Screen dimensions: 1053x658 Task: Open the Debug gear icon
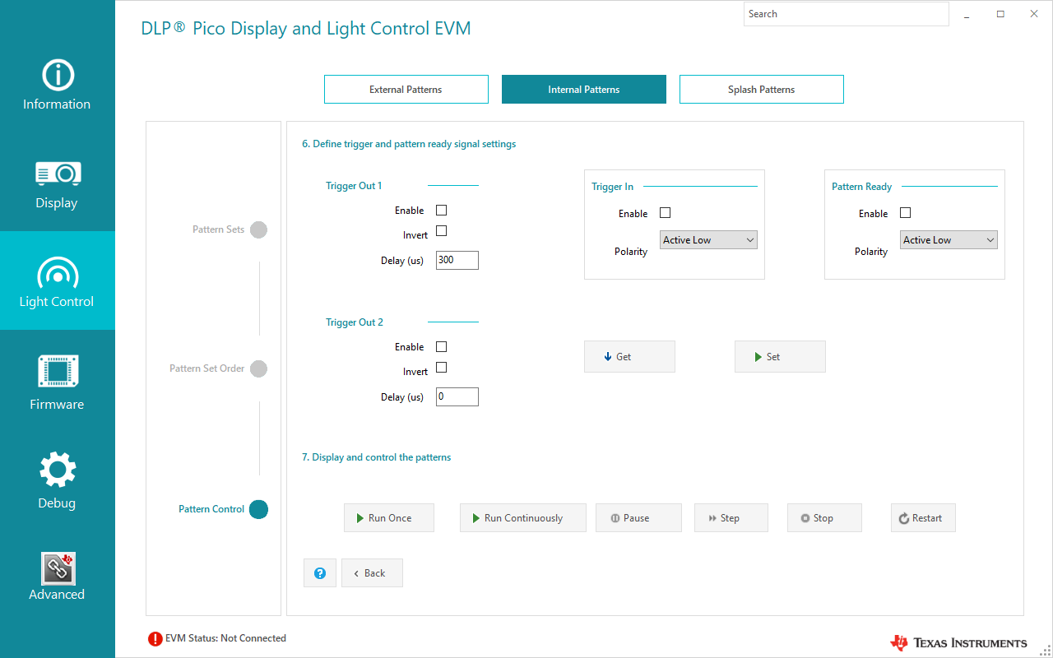[x=58, y=470]
